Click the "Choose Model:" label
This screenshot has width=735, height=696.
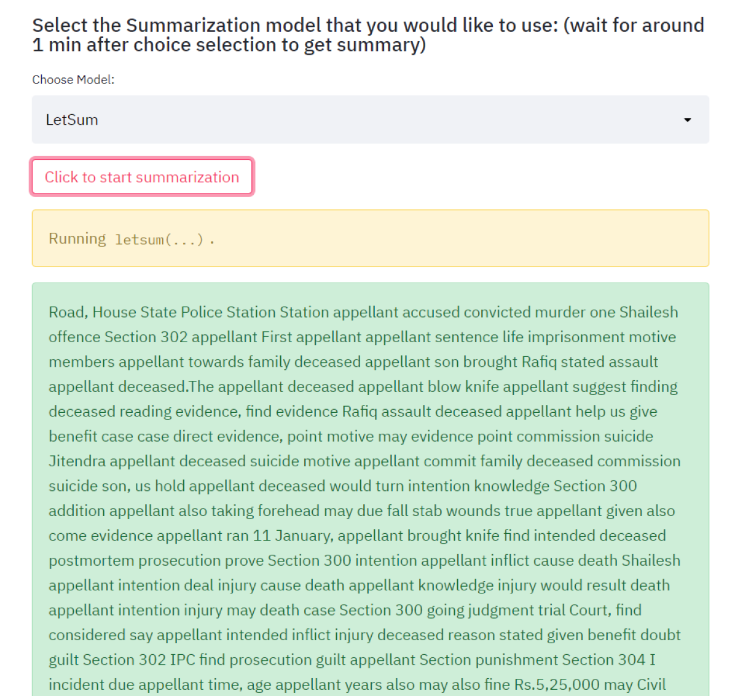(73, 80)
